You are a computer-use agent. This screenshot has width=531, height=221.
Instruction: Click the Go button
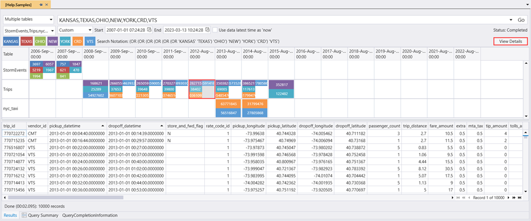tap(521, 19)
